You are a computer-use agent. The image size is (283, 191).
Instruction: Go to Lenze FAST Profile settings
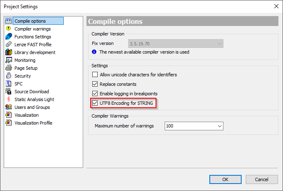pyautogui.click(x=33, y=45)
